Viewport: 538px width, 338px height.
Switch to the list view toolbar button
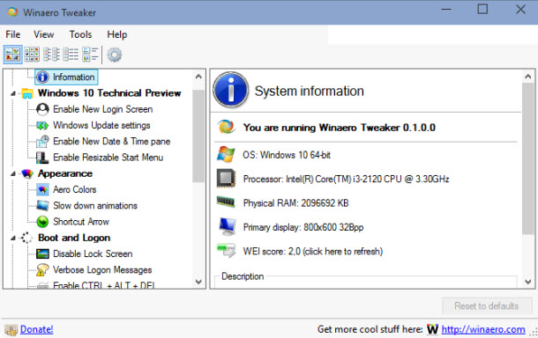point(71,55)
